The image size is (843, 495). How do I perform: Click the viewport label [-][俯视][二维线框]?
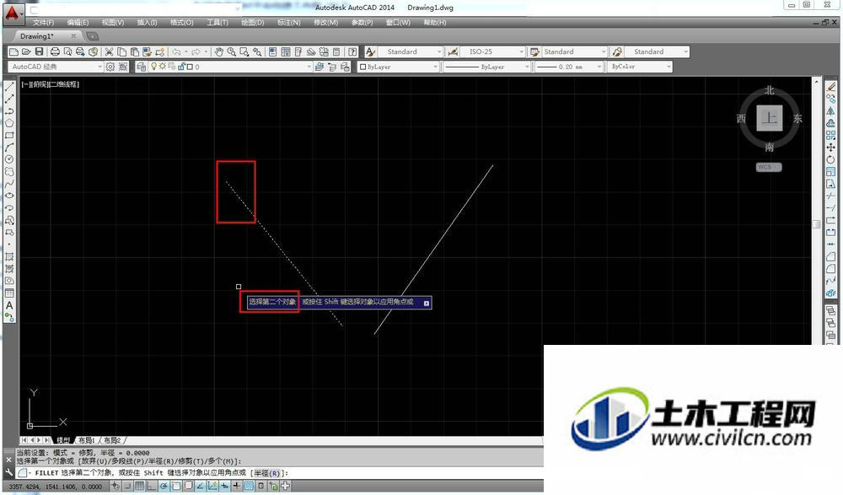point(50,84)
